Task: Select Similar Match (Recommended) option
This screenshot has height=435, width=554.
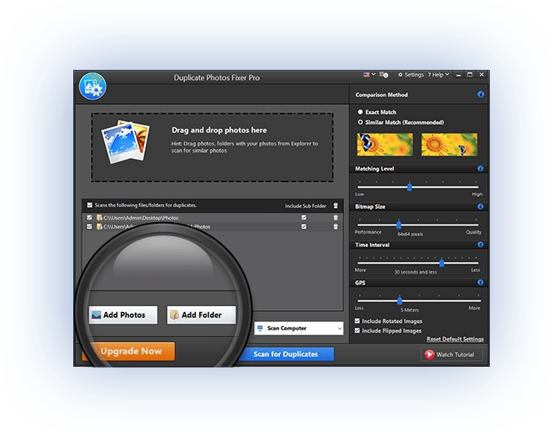Action: point(360,122)
